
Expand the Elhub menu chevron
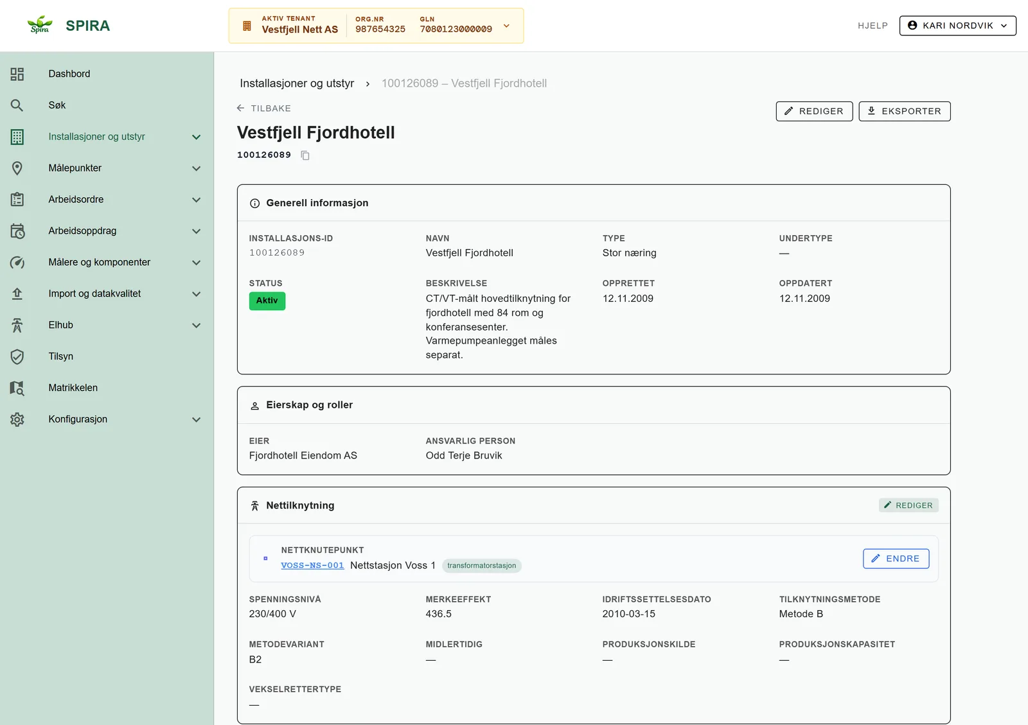[x=197, y=325]
